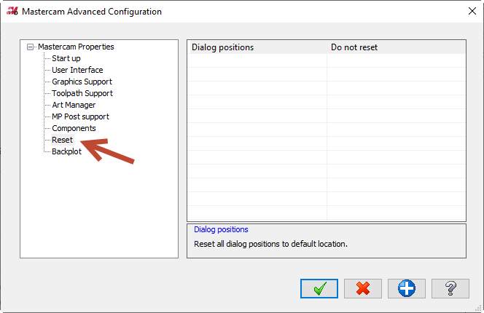Open help with the question mark button
Screen dimensions: 484x313
tap(450, 289)
